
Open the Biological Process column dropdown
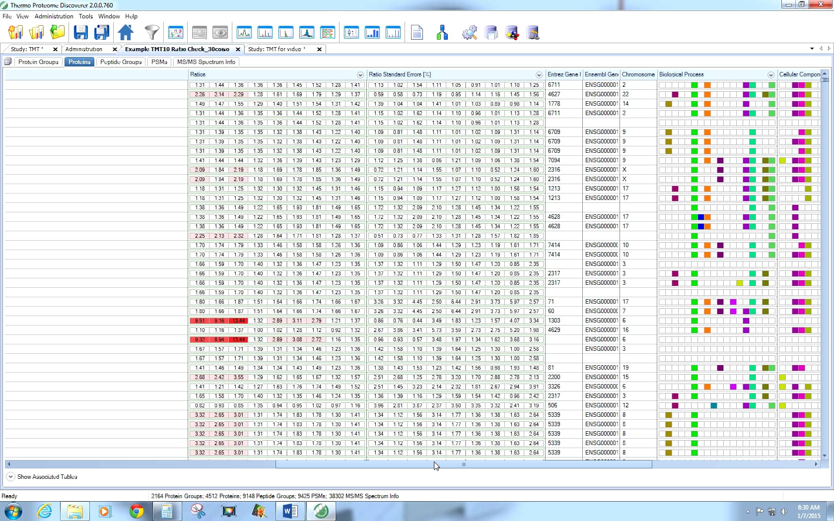[x=771, y=75]
